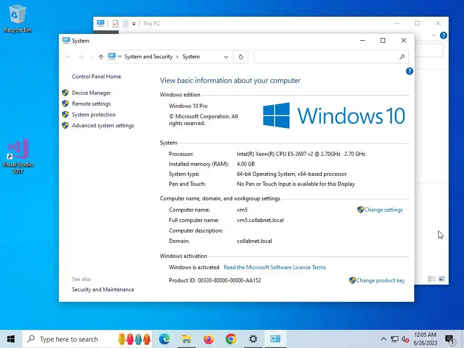The width and height of the screenshot is (464, 348).
Task: Launch Firefox from taskbar
Action: pos(208,339)
